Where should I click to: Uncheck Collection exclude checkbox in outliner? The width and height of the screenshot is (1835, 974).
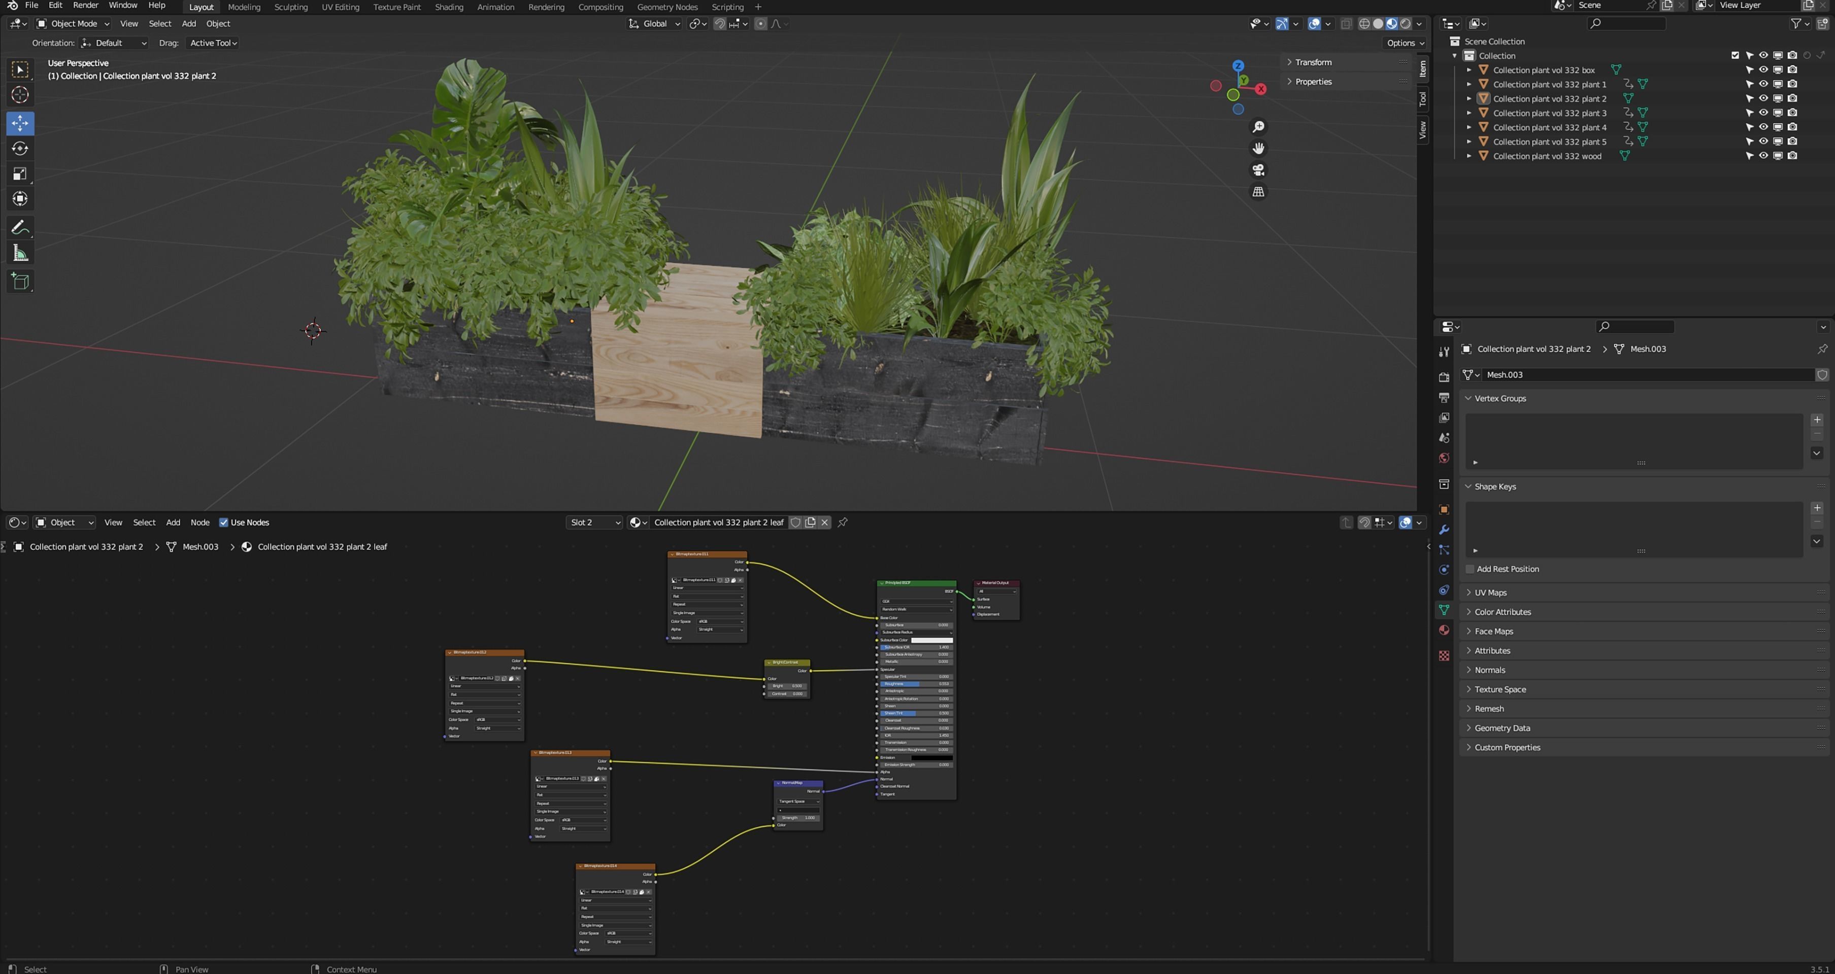coord(1734,55)
